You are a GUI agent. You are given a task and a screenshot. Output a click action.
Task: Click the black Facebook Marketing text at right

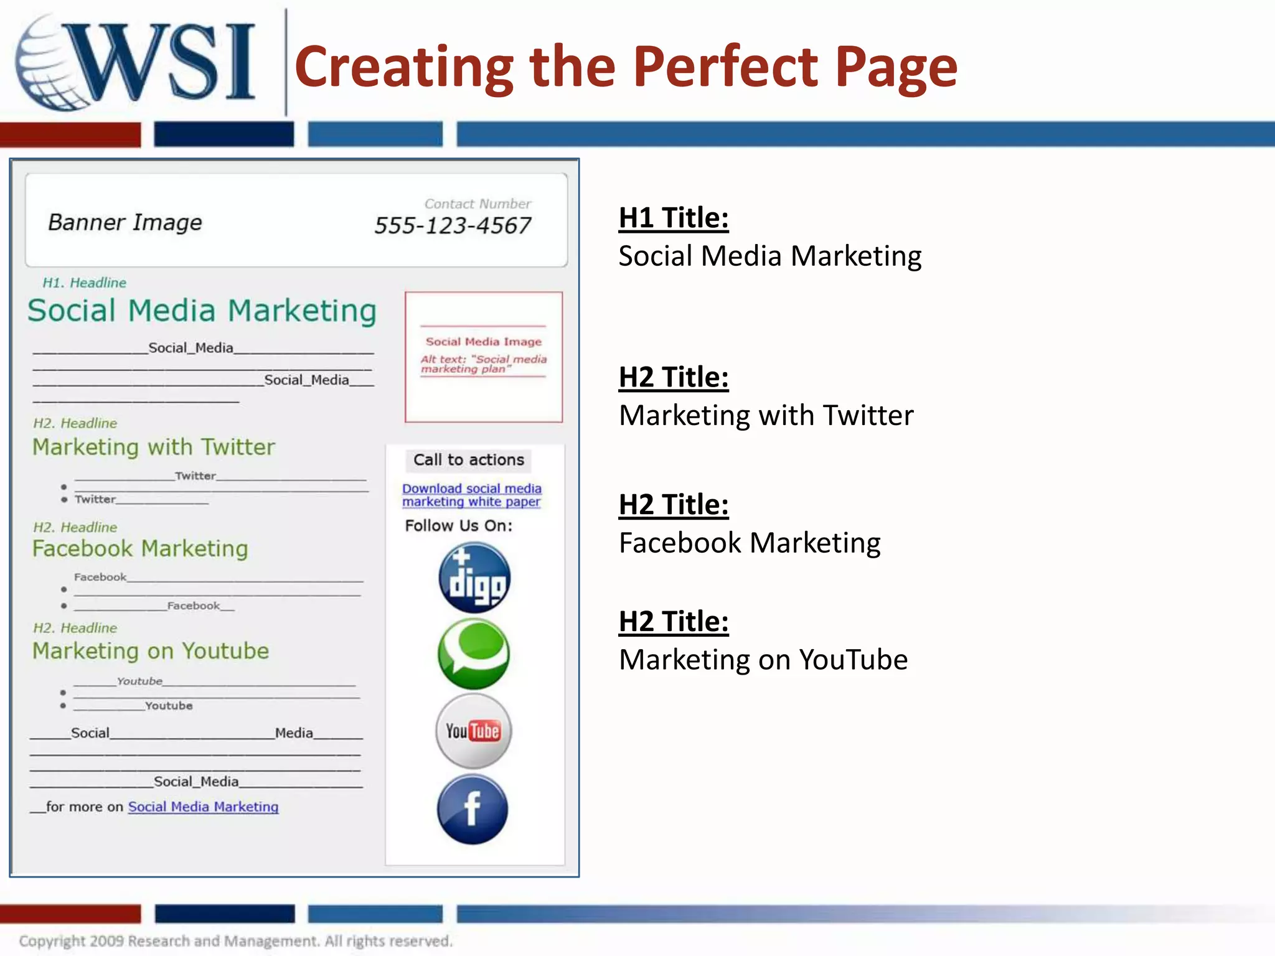click(x=750, y=543)
